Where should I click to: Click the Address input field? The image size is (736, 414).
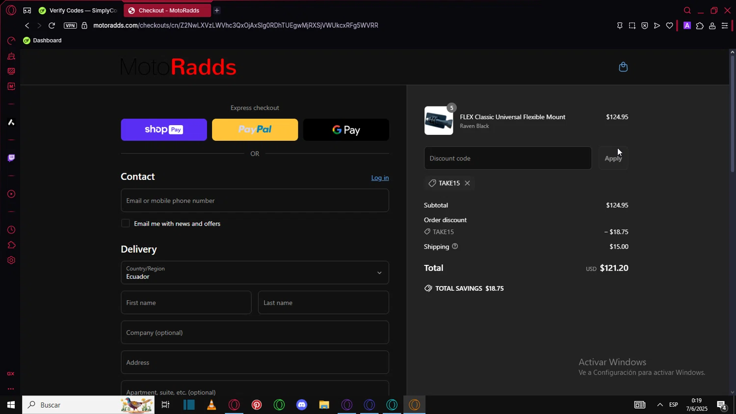[x=255, y=362]
